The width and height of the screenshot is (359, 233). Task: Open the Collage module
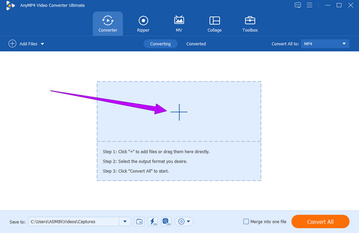215,24
